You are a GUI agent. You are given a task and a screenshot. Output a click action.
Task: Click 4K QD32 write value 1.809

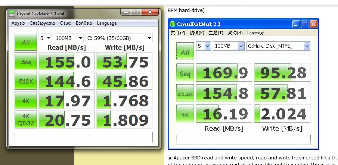coord(124,119)
